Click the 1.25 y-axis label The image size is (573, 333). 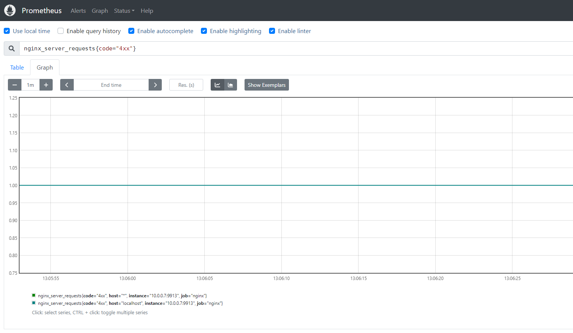click(x=13, y=98)
